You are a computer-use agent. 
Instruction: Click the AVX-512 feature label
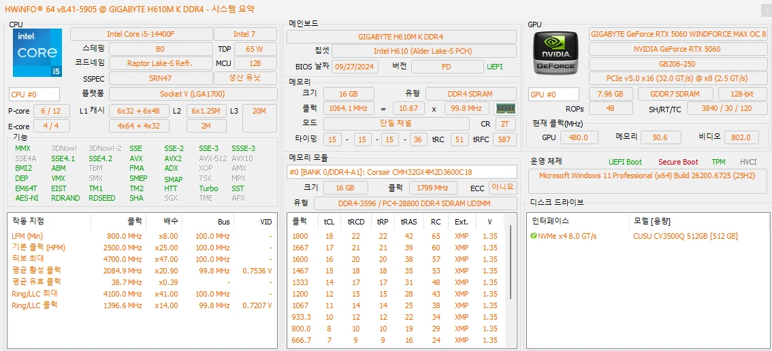click(212, 158)
